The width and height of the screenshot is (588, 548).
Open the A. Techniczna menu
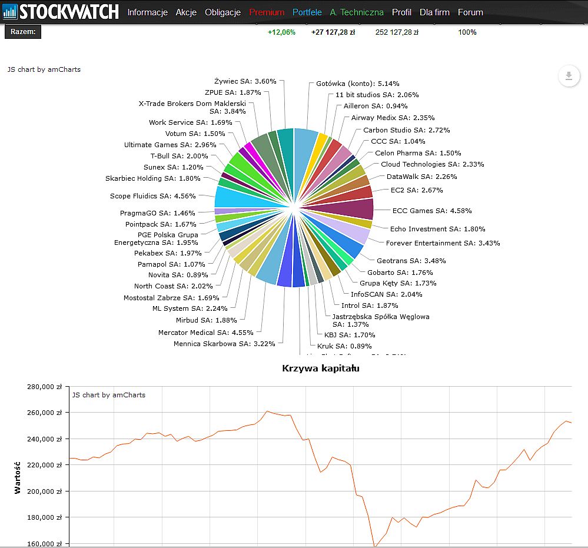tap(357, 12)
